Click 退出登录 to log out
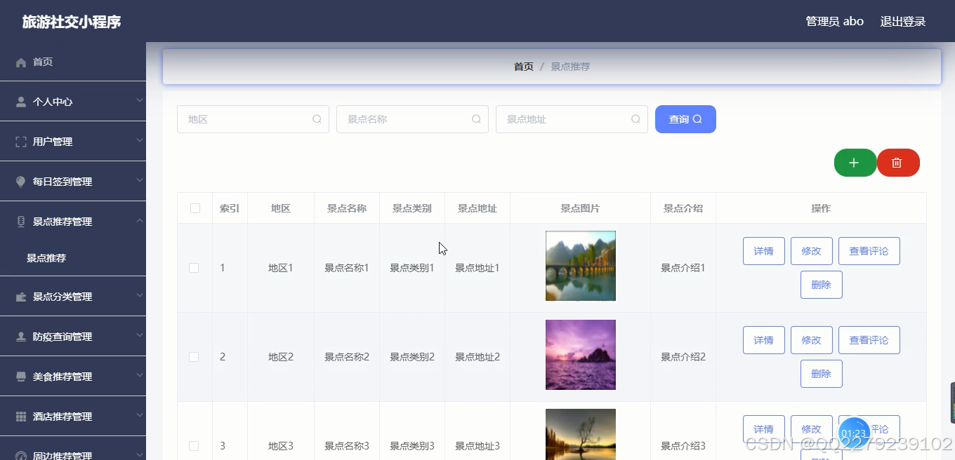The width and height of the screenshot is (955, 460). 902,21
